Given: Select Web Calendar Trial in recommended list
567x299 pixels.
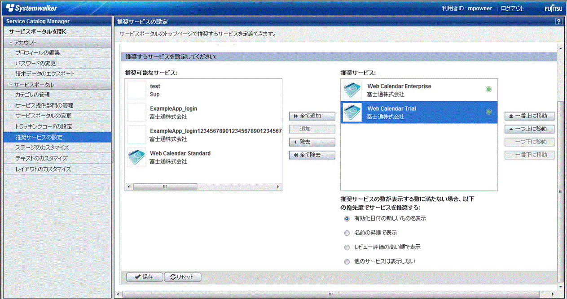Looking at the screenshot, I should (x=419, y=113).
